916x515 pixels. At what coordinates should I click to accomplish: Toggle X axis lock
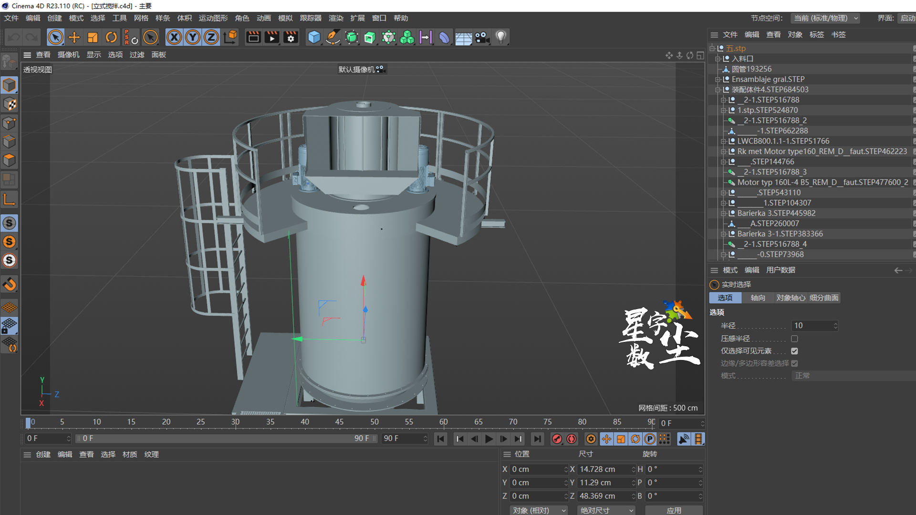[174, 37]
